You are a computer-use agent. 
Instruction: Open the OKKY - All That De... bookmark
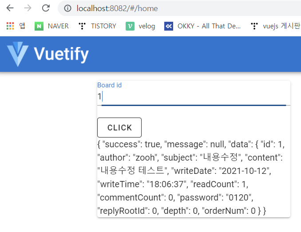202,26
